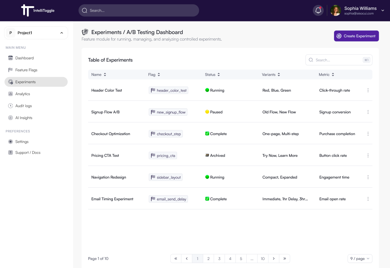Click the notification bell icon
Screen dimensions: 390x268
(x=318, y=11)
